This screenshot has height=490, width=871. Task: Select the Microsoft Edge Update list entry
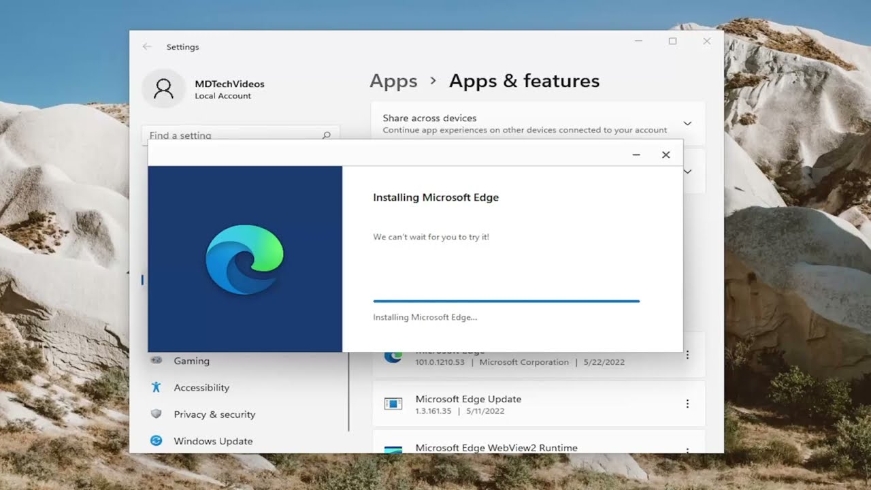point(538,404)
